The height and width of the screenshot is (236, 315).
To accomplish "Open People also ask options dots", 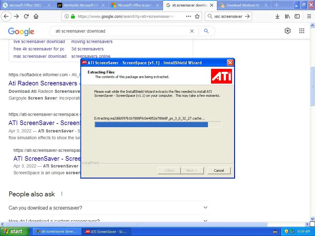I will tap(62, 194).
